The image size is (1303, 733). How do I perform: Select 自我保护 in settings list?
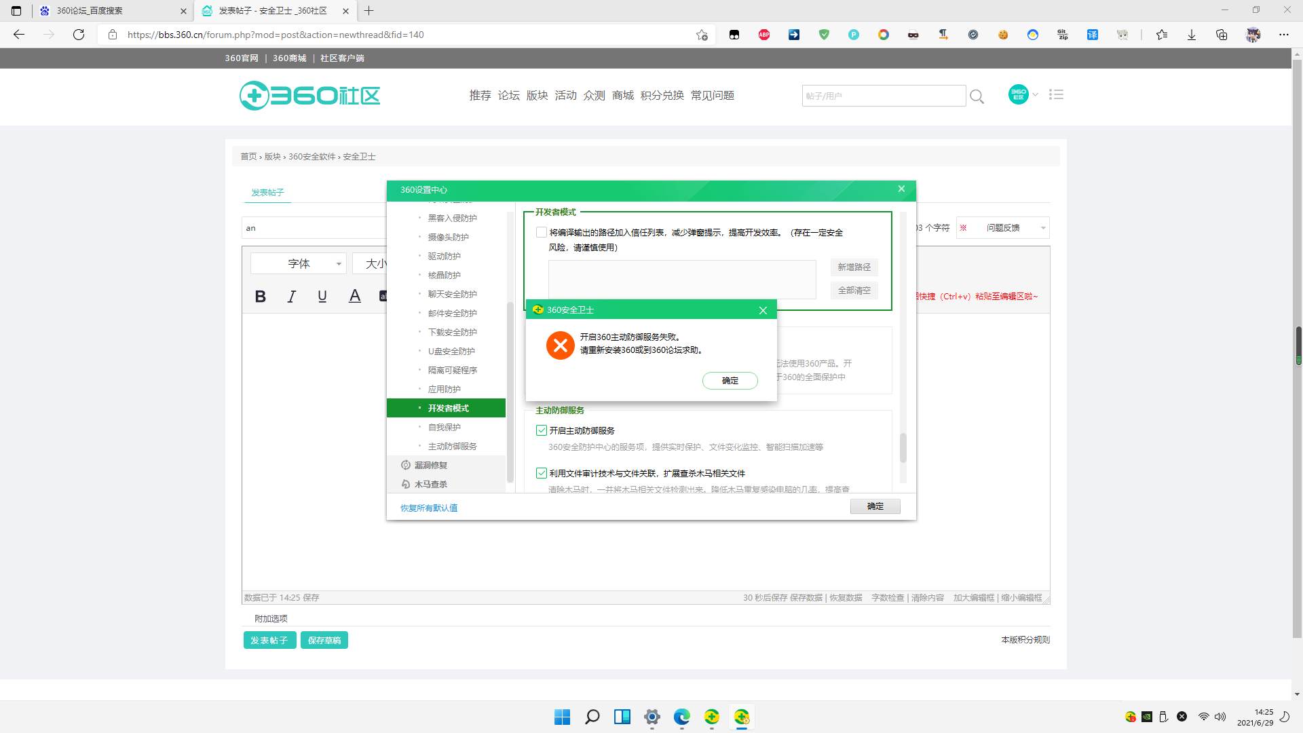coord(445,427)
